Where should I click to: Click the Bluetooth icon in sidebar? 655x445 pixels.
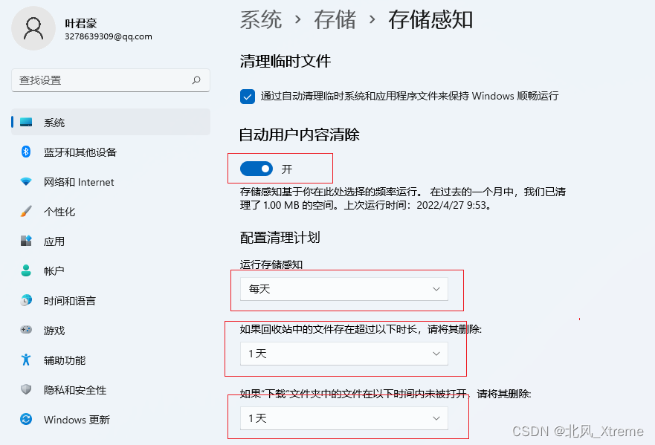[26, 152]
